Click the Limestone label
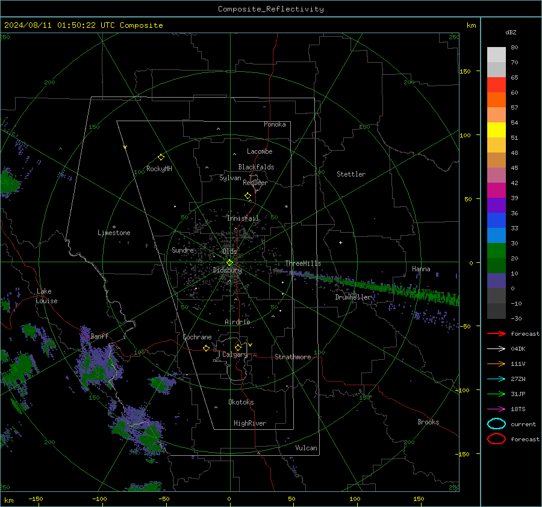The height and width of the screenshot is (507, 542). 114,233
